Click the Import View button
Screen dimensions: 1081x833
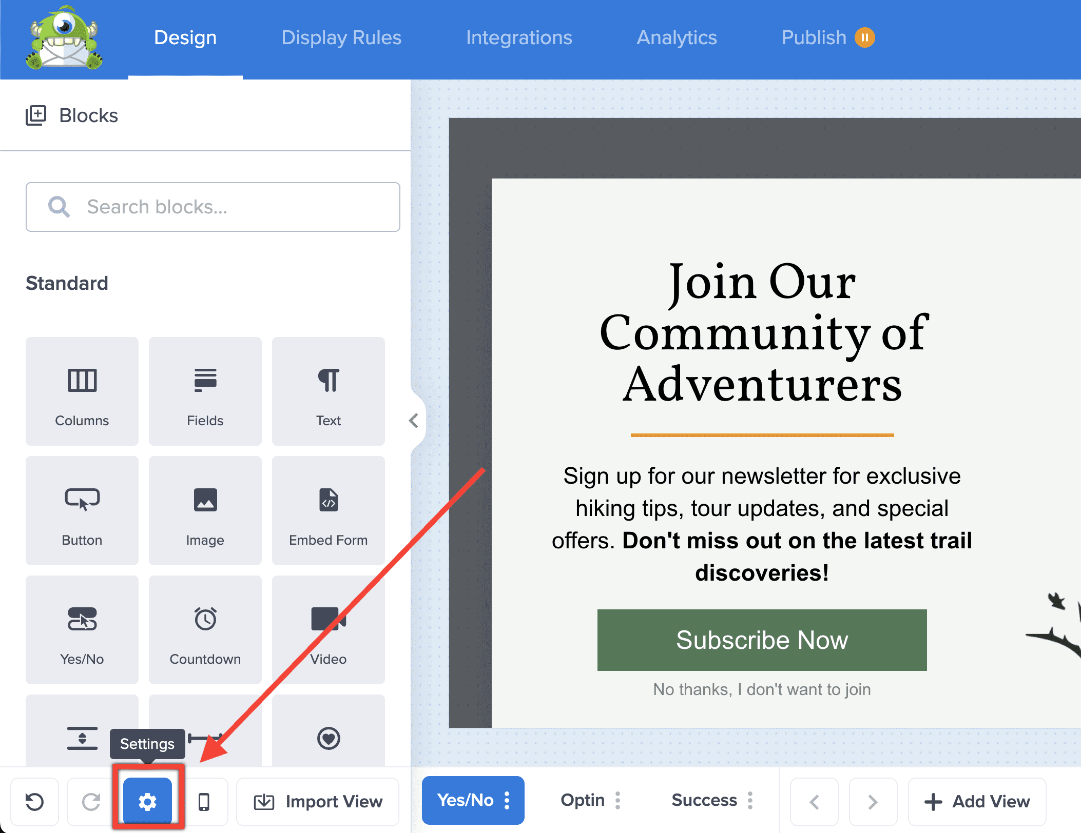pos(318,801)
